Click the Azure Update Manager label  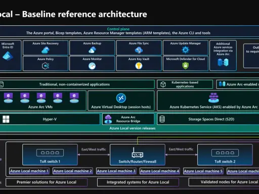186,43
